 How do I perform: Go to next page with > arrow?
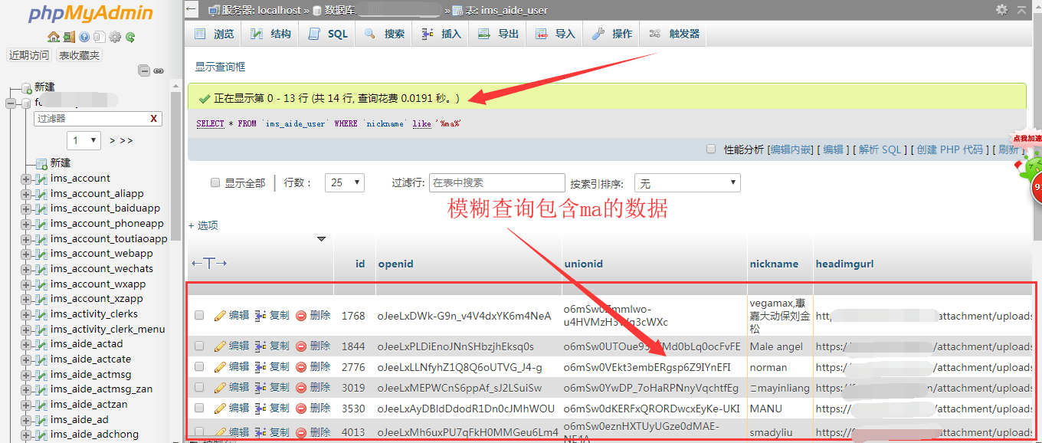click(112, 141)
